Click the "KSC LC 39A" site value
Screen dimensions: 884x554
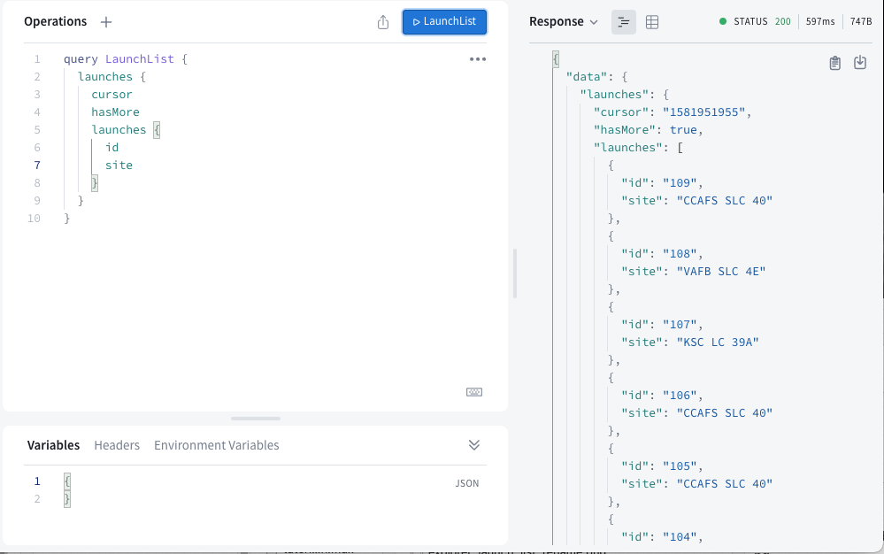pos(718,342)
